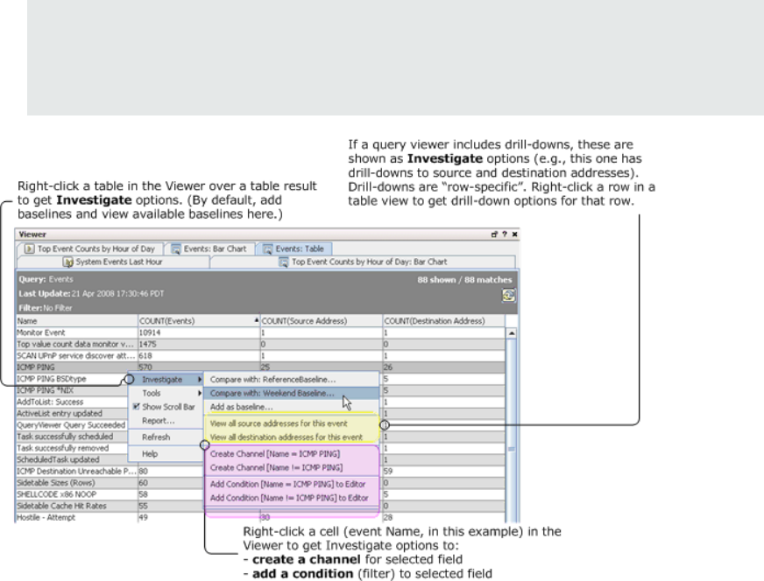Close the Viewer panel with the X
This screenshot has width=764, height=581.
tap(514, 234)
